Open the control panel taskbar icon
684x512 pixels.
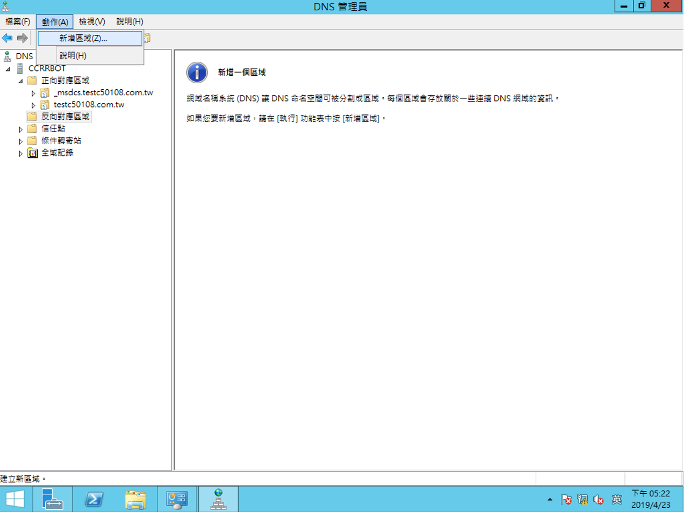pyautogui.click(x=177, y=500)
